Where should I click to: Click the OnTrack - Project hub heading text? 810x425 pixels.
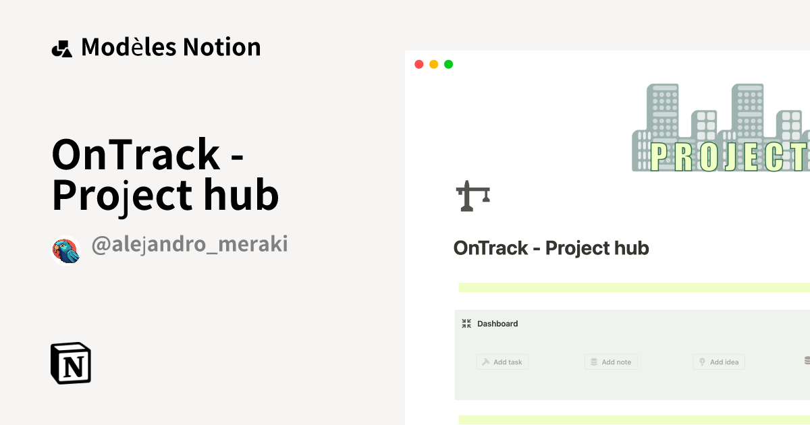tap(551, 248)
